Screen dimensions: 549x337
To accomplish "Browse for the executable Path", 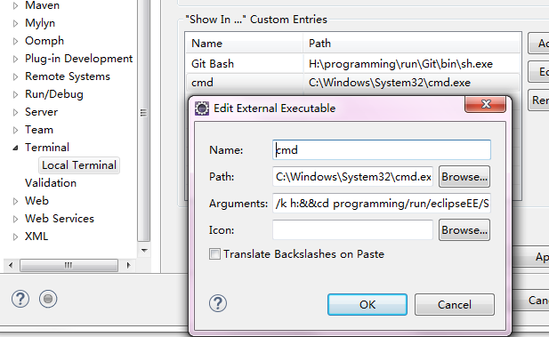I will [464, 177].
